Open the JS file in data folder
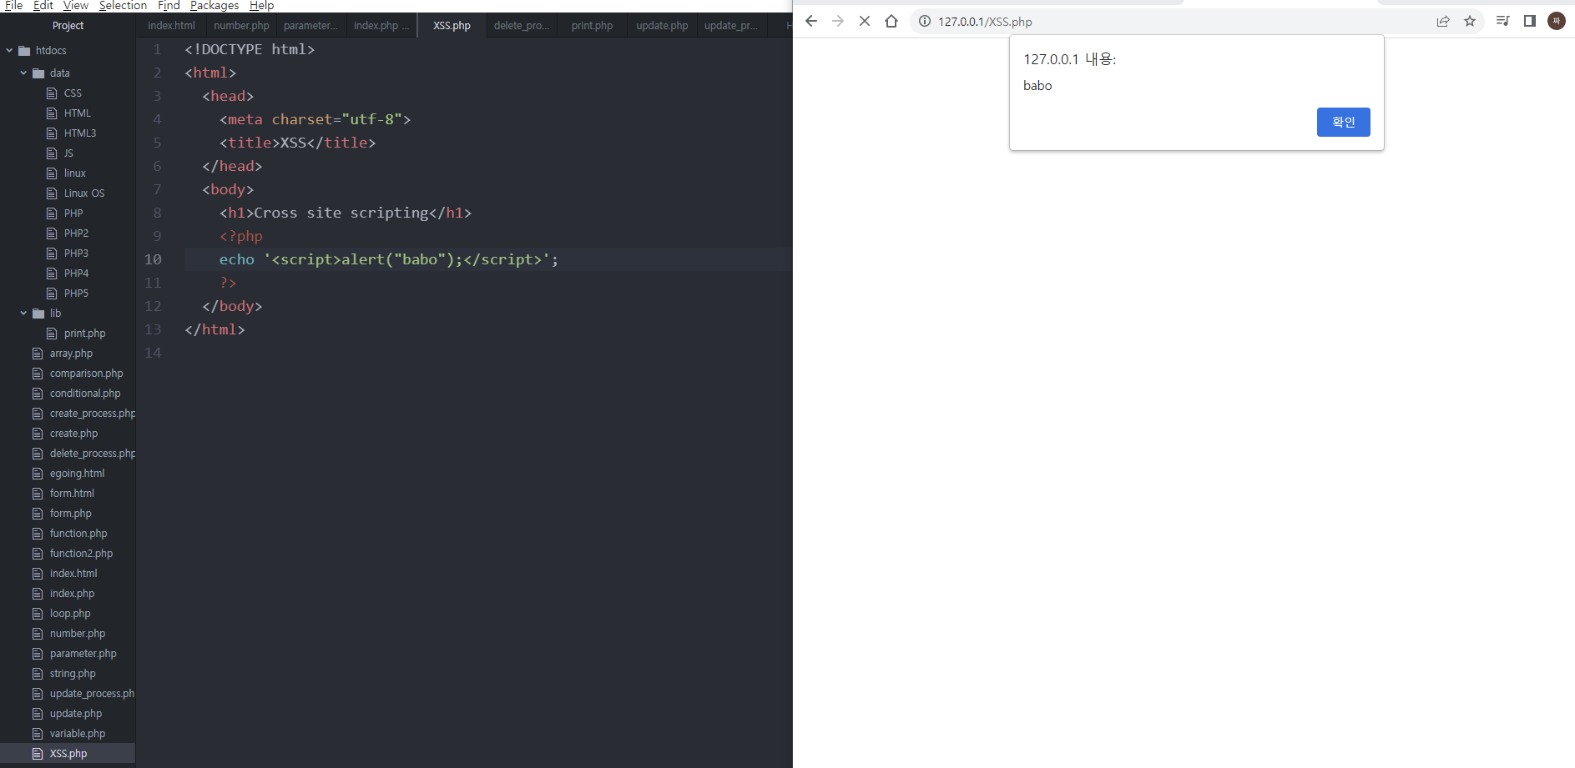1575x768 pixels. click(x=68, y=153)
